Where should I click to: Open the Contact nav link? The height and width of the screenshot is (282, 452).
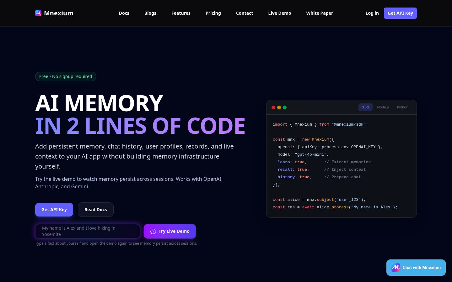pyautogui.click(x=245, y=13)
